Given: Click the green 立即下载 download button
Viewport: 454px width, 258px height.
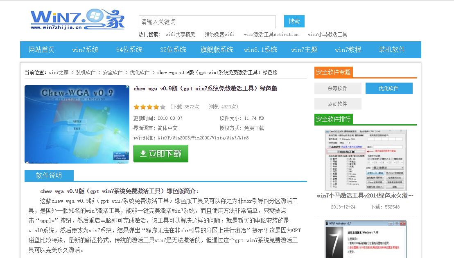Looking at the screenshot, I should [x=161, y=154].
